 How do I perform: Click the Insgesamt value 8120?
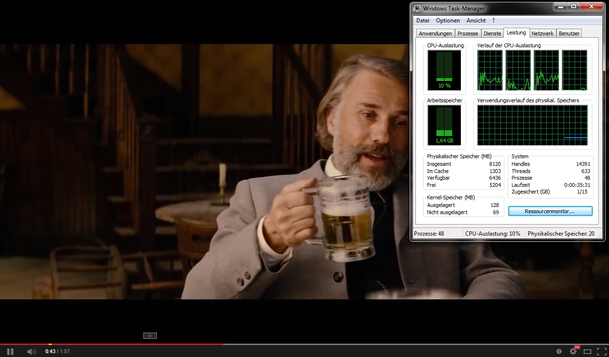[495, 164]
